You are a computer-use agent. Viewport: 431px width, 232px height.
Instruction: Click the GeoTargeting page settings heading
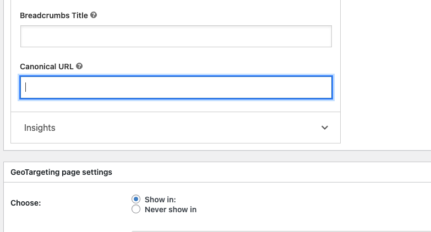tap(61, 172)
